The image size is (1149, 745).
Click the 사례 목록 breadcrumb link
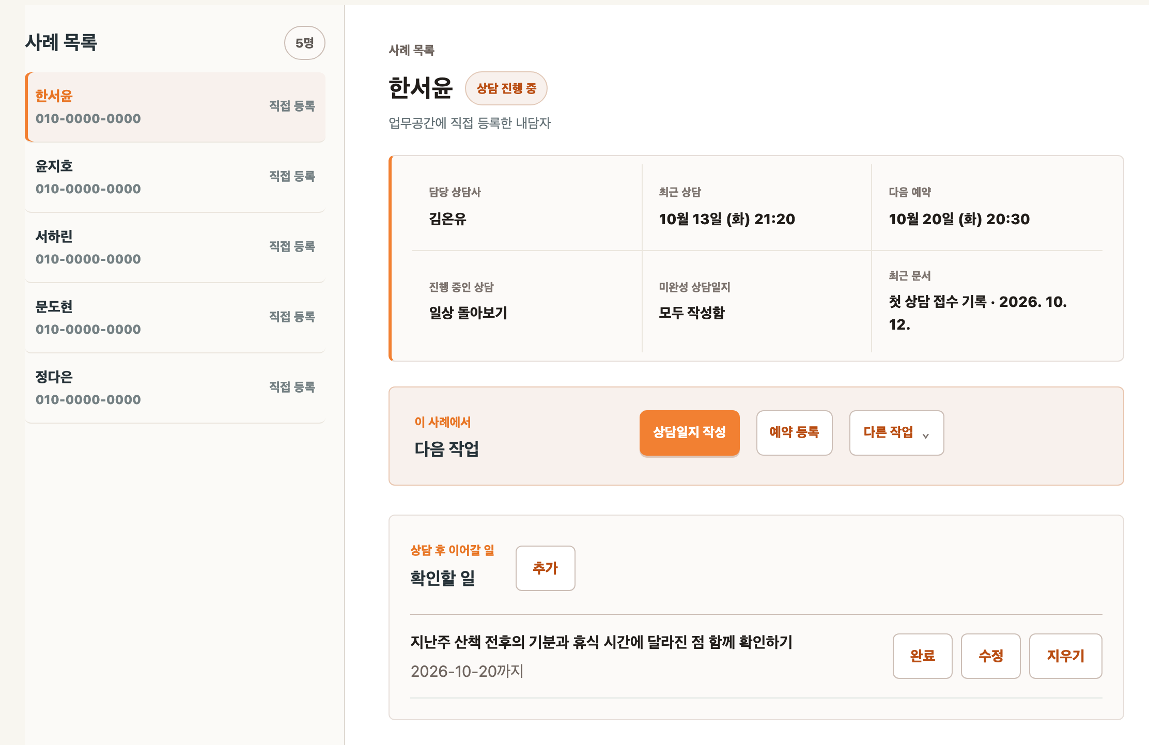pyautogui.click(x=411, y=50)
